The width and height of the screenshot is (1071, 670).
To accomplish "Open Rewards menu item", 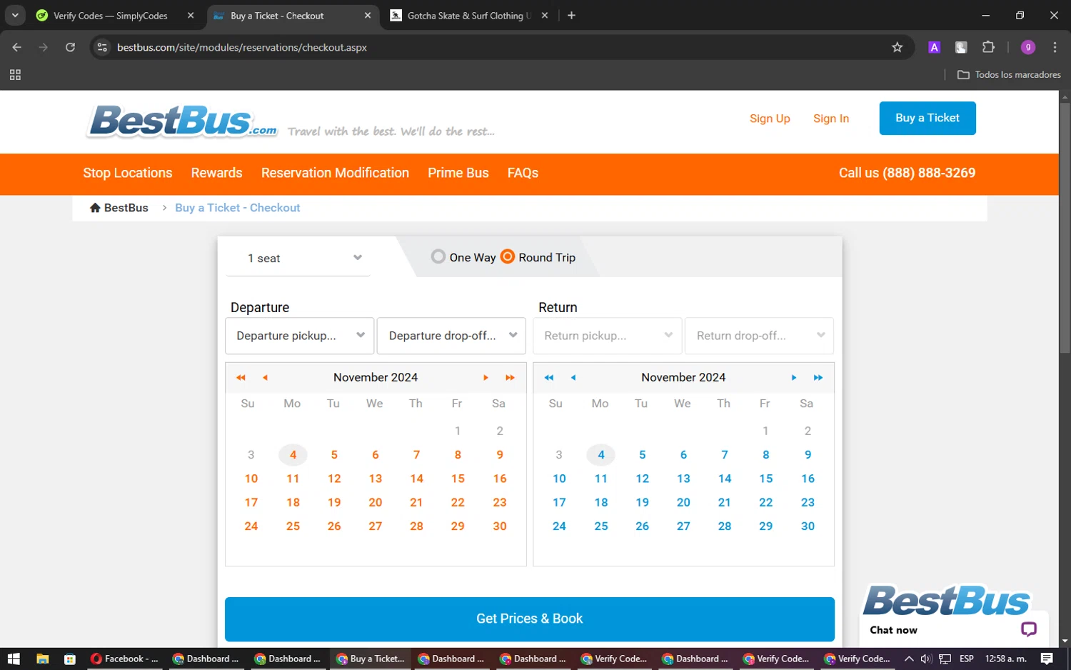I will [x=217, y=173].
